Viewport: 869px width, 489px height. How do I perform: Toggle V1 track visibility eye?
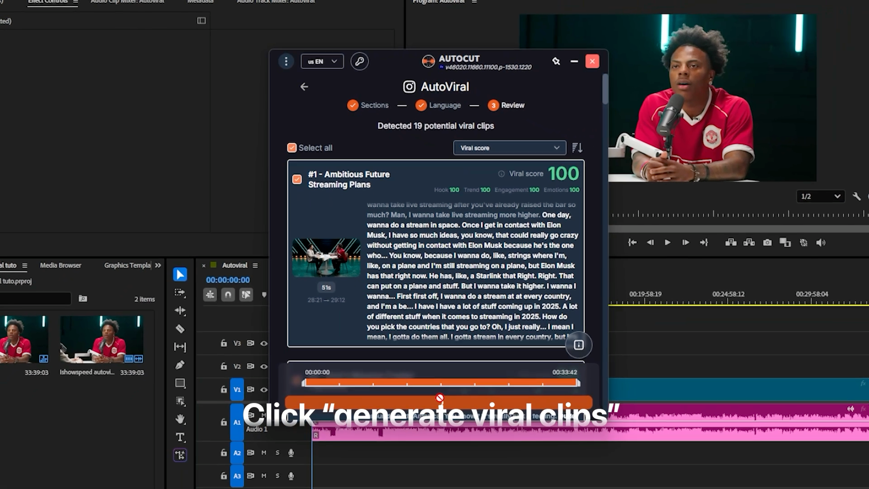tap(264, 389)
